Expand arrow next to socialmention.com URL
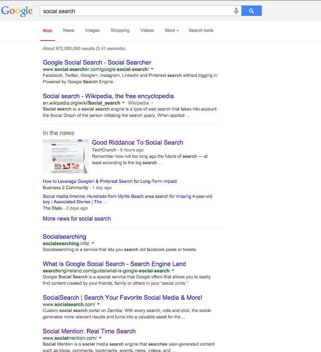The height and width of the screenshot is (352, 321). pyautogui.click(x=100, y=338)
